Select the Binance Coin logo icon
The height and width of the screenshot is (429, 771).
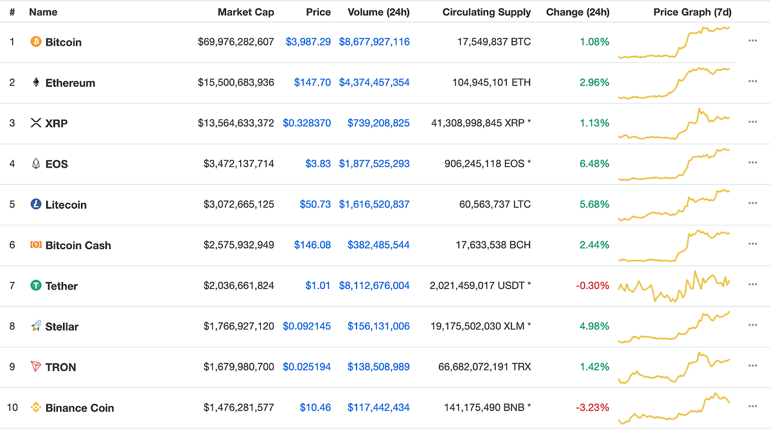[35, 407]
